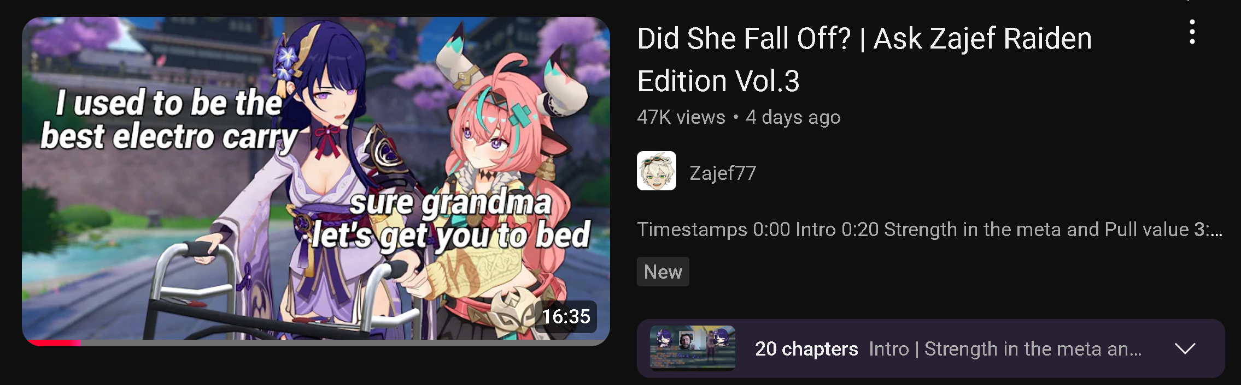Click the pink-haired horned character in thumbnail

[x=503, y=185]
